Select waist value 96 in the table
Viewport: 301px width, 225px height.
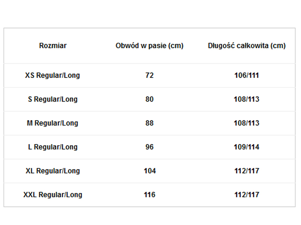point(149,147)
